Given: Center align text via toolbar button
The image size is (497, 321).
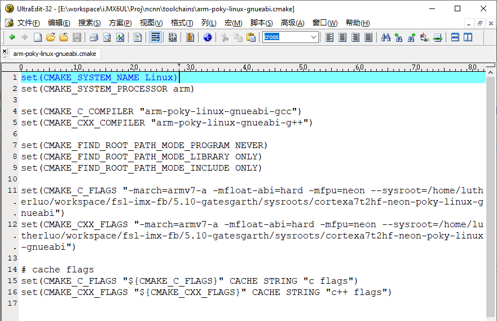Looking at the screenshot, I should coord(342,37).
